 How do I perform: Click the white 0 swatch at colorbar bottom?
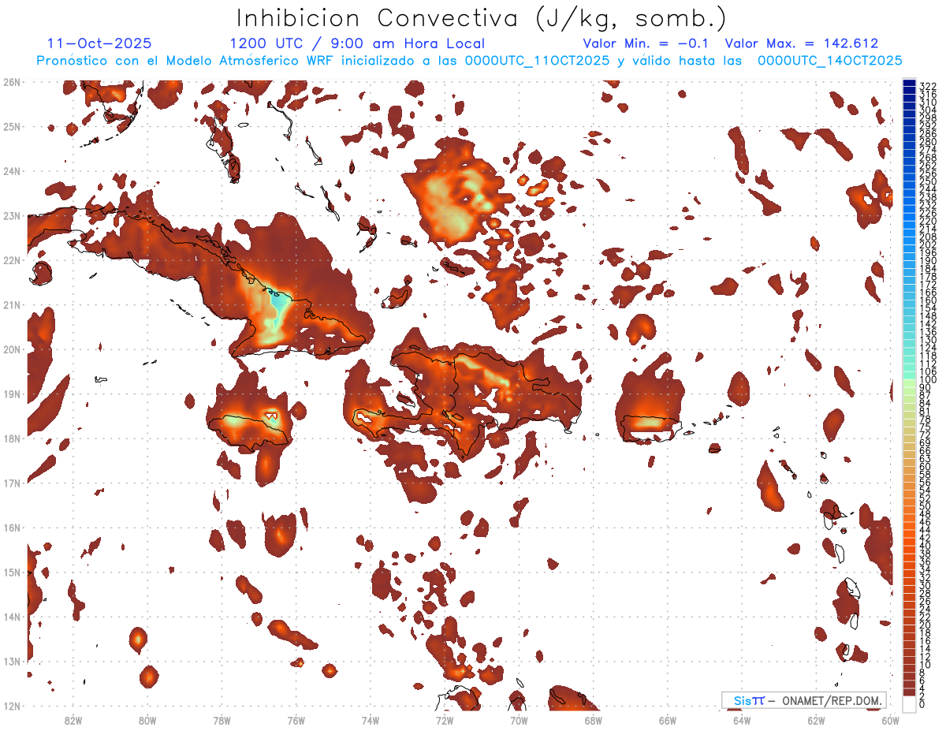pos(910,702)
